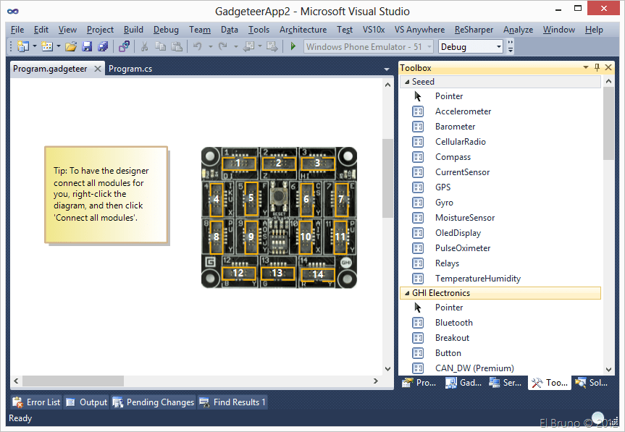Open the Error List panel
Viewport: 625px width, 432px height.
click(36, 402)
